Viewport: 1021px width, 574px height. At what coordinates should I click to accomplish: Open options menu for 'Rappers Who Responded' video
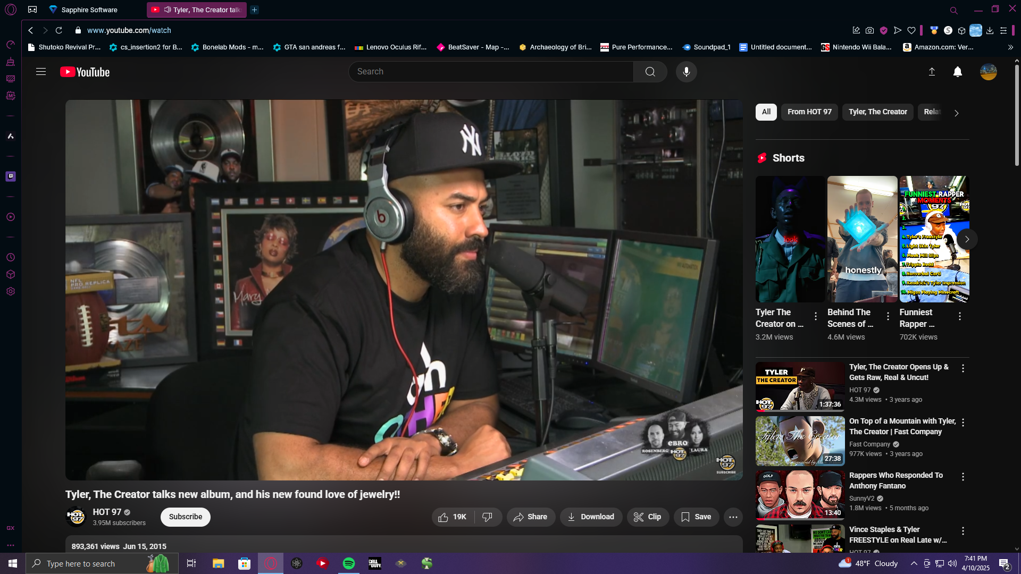[x=963, y=477]
